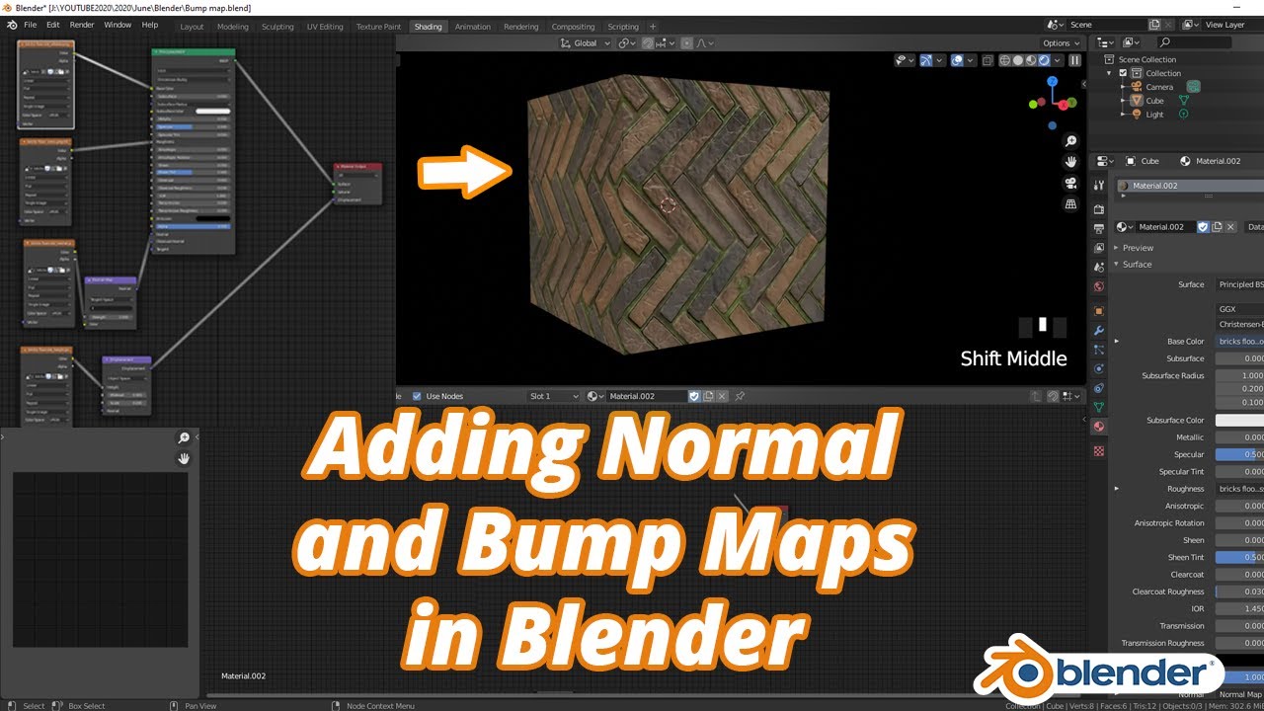This screenshot has height=711, width=1264.
Task: Open the Render properties tab icon
Action: pyautogui.click(x=1099, y=209)
